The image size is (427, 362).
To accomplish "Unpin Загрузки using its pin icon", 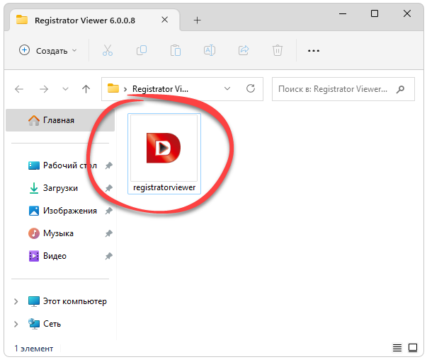I will 109,188.
